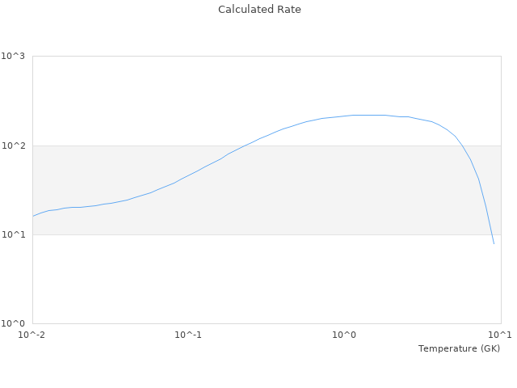Viewport: 517px width, 388px height.
Task: Click the left starting point of the blue curve
Action: 33,216
